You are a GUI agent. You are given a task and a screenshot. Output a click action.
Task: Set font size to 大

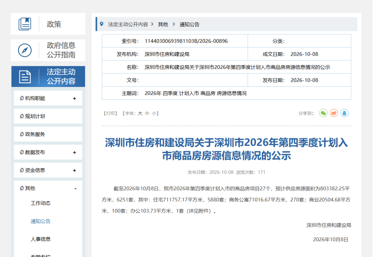point(140,113)
